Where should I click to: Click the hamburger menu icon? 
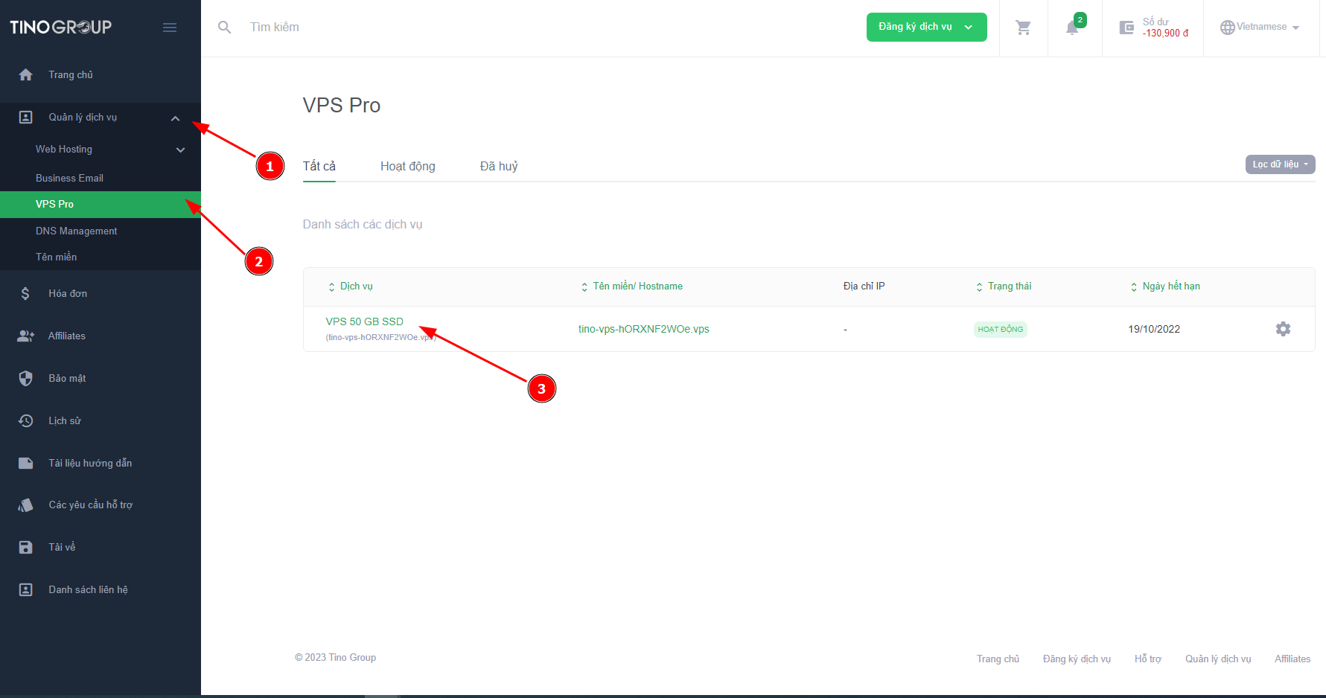pos(170,28)
